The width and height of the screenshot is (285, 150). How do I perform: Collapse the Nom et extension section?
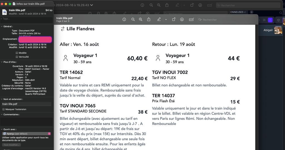(2, 99)
